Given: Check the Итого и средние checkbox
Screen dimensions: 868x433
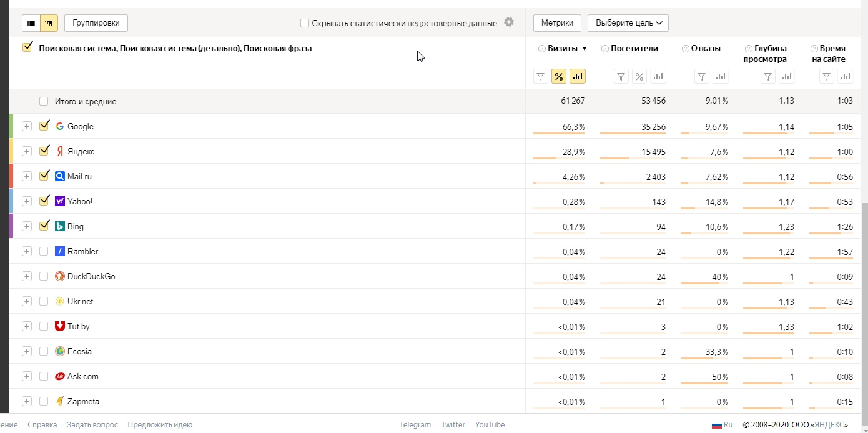Looking at the screenshot, I should coord(44,101).
